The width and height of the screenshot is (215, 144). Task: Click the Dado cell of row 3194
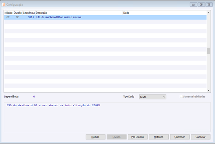pyautogui.click(x=164, y=17)
